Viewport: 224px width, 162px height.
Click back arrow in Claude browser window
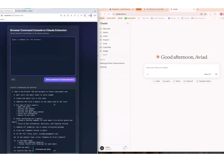(x=100, y=14)
